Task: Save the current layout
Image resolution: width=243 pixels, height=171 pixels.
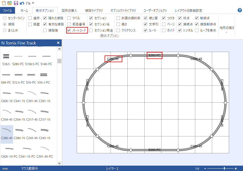Action: point(15,3)
